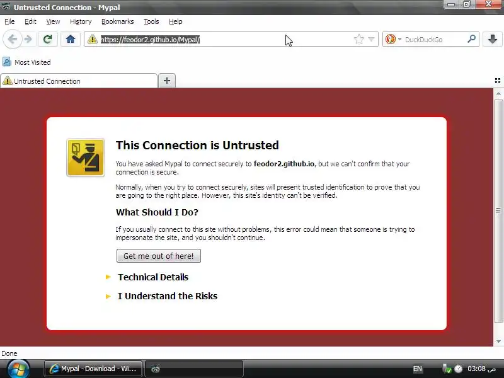Open the Tools menu

151,21
